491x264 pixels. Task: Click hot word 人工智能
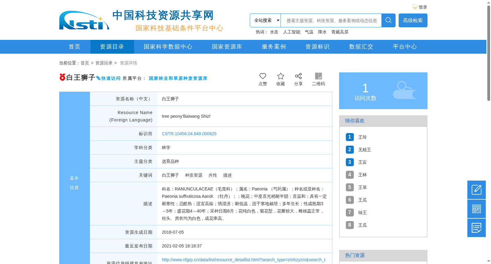point(292,32)
